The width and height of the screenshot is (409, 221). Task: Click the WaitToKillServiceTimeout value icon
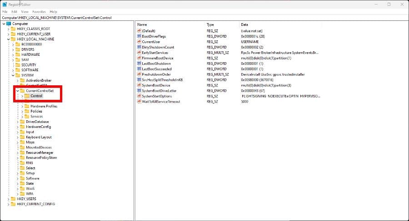[139, 102]
